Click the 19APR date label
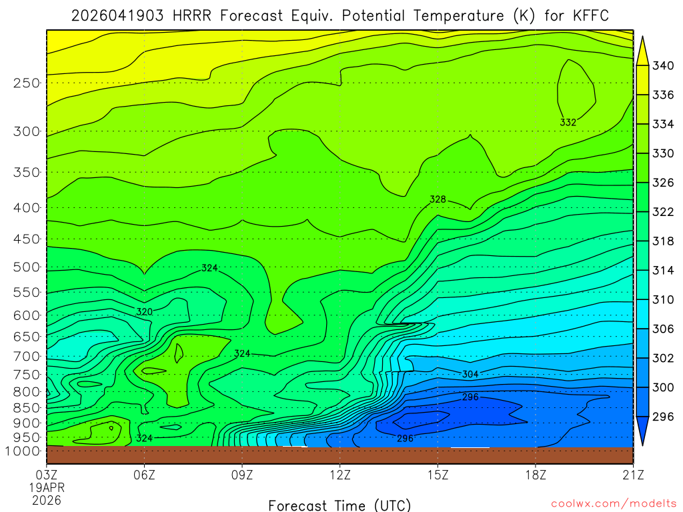The image size is (683, 512). (47, 487)
